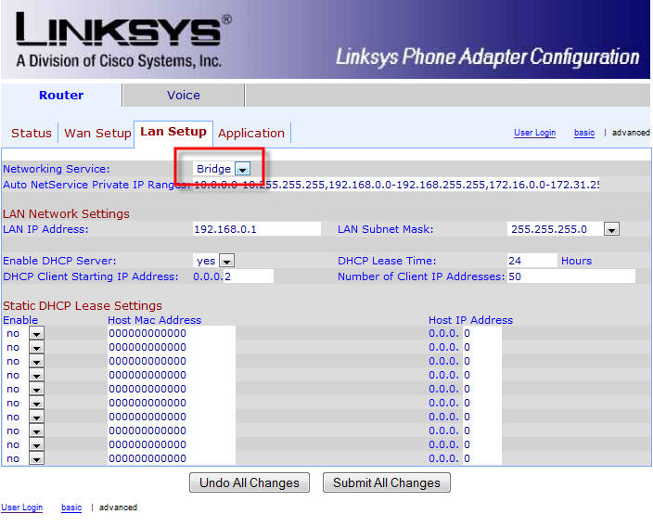Click the Host IP Address column header
Viewport: 653px width, 527px height.
(x=470, y=320)
